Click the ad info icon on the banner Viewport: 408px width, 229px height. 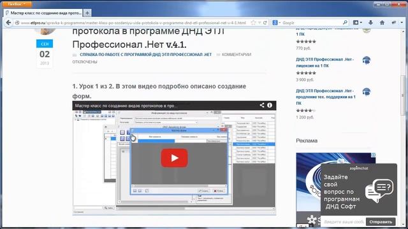tap(374, 155)
